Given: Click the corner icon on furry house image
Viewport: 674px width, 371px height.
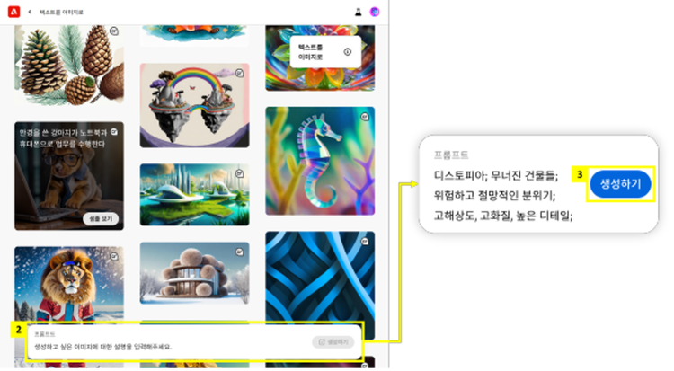Looking at the screenshot, I should click(x=239, y=252).
